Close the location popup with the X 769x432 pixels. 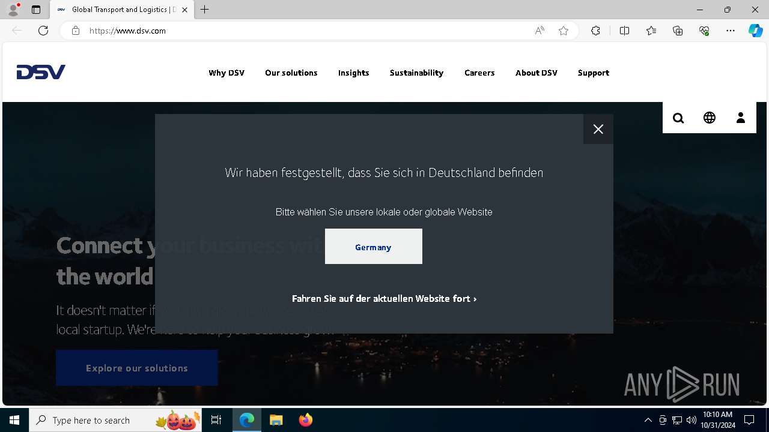tap(598, 129)
